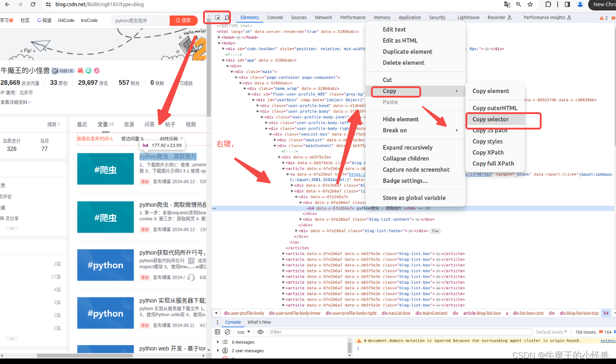Choose Copy XPath from the submenu
This screenshot has height=364, width=616.
[x=495, y=152]
